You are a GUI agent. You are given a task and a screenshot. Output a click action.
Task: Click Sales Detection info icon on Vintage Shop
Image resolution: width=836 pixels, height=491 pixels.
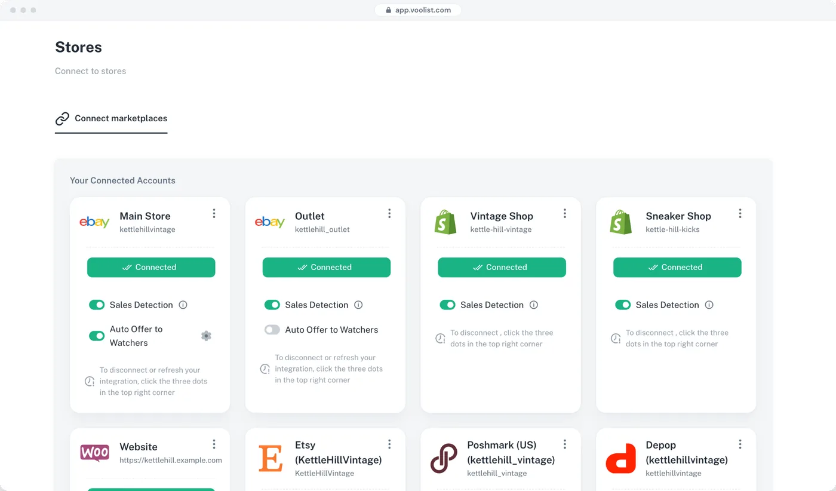tap(534, 305)
